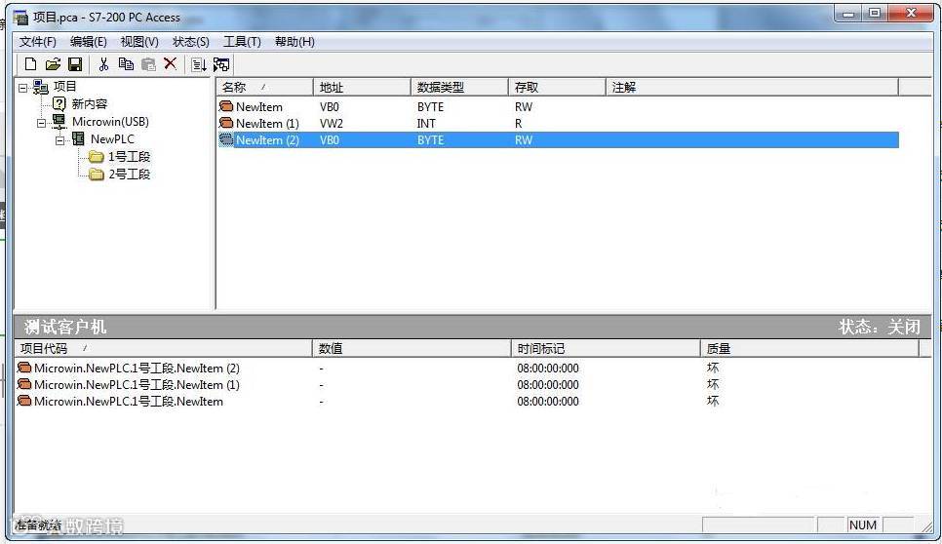The height and width of the screenshot is (544, 942).
Task: Click the icon of Microwin.NewPLC.1号工段.NewItem (1) in the test client
Action: point(24,384)
